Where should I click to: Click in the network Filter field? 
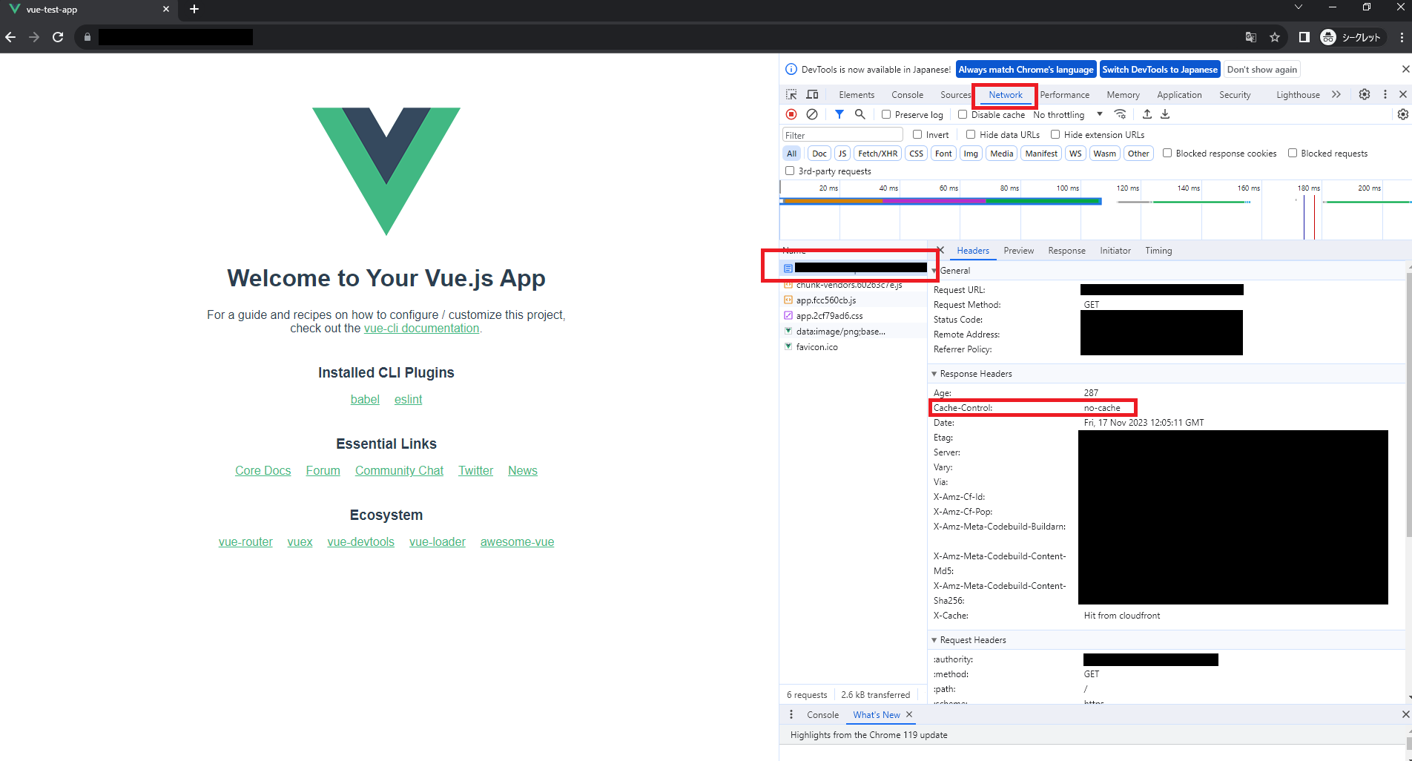(842, 135)
